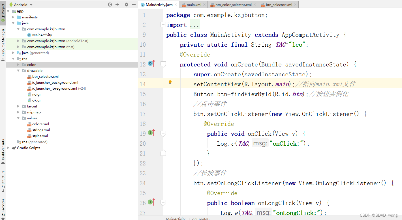This screenshot has width=402, height=220.
Task: Select com.example.kzjbutton (androidTest) package
Action: (x=58, y=41)
